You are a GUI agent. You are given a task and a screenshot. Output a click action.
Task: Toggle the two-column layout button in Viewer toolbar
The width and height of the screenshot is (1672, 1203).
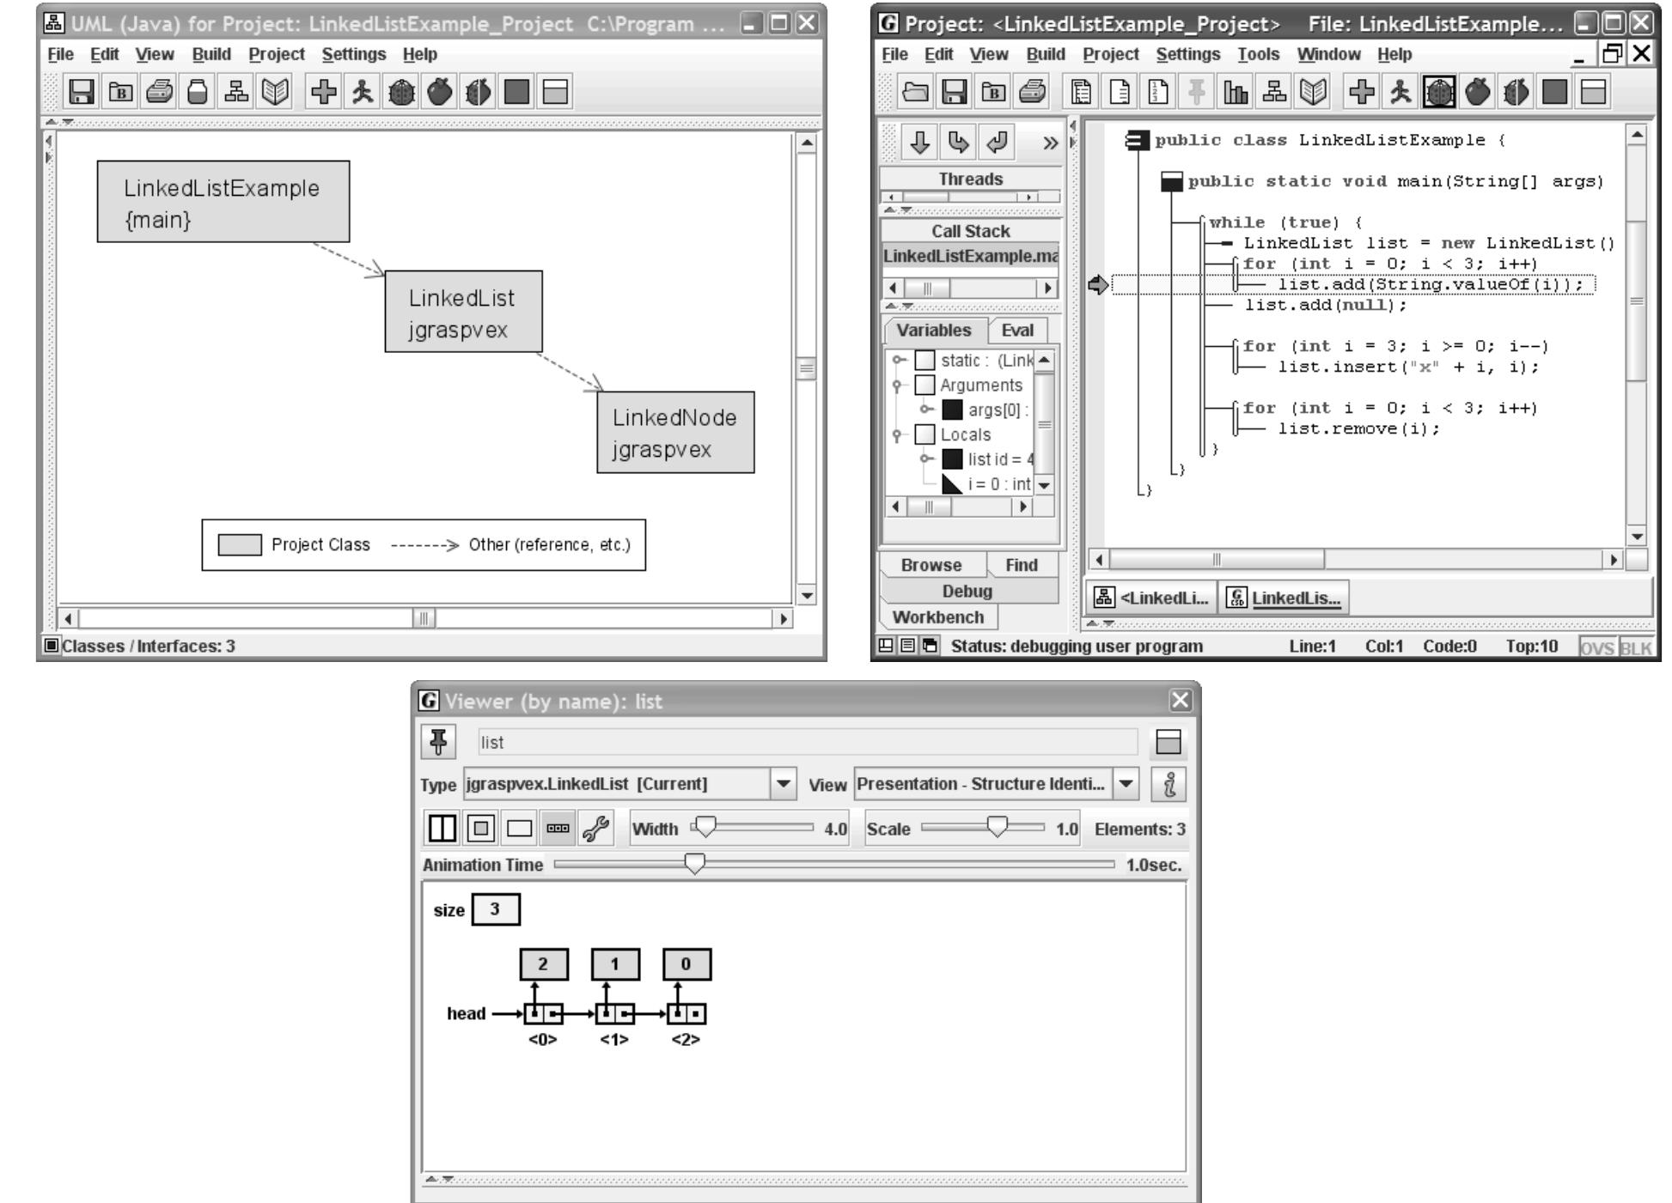pos(442,829)
